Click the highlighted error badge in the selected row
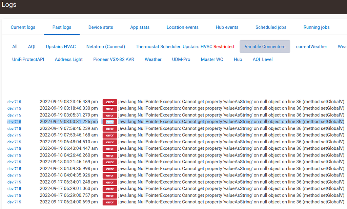Viewport: 347px width, 209px height. coord(110,122)
